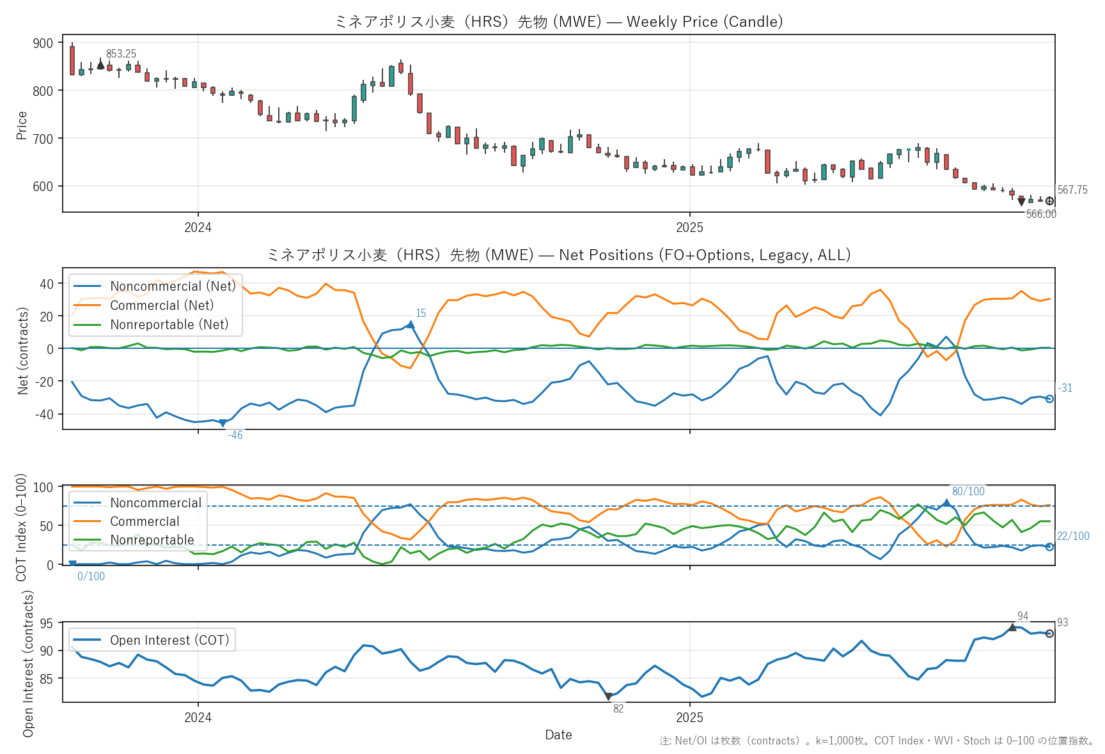Screen dimensions: 1105x754
Task: Click the Open Interest peak marker at 94
Action: coord(1012,627)
